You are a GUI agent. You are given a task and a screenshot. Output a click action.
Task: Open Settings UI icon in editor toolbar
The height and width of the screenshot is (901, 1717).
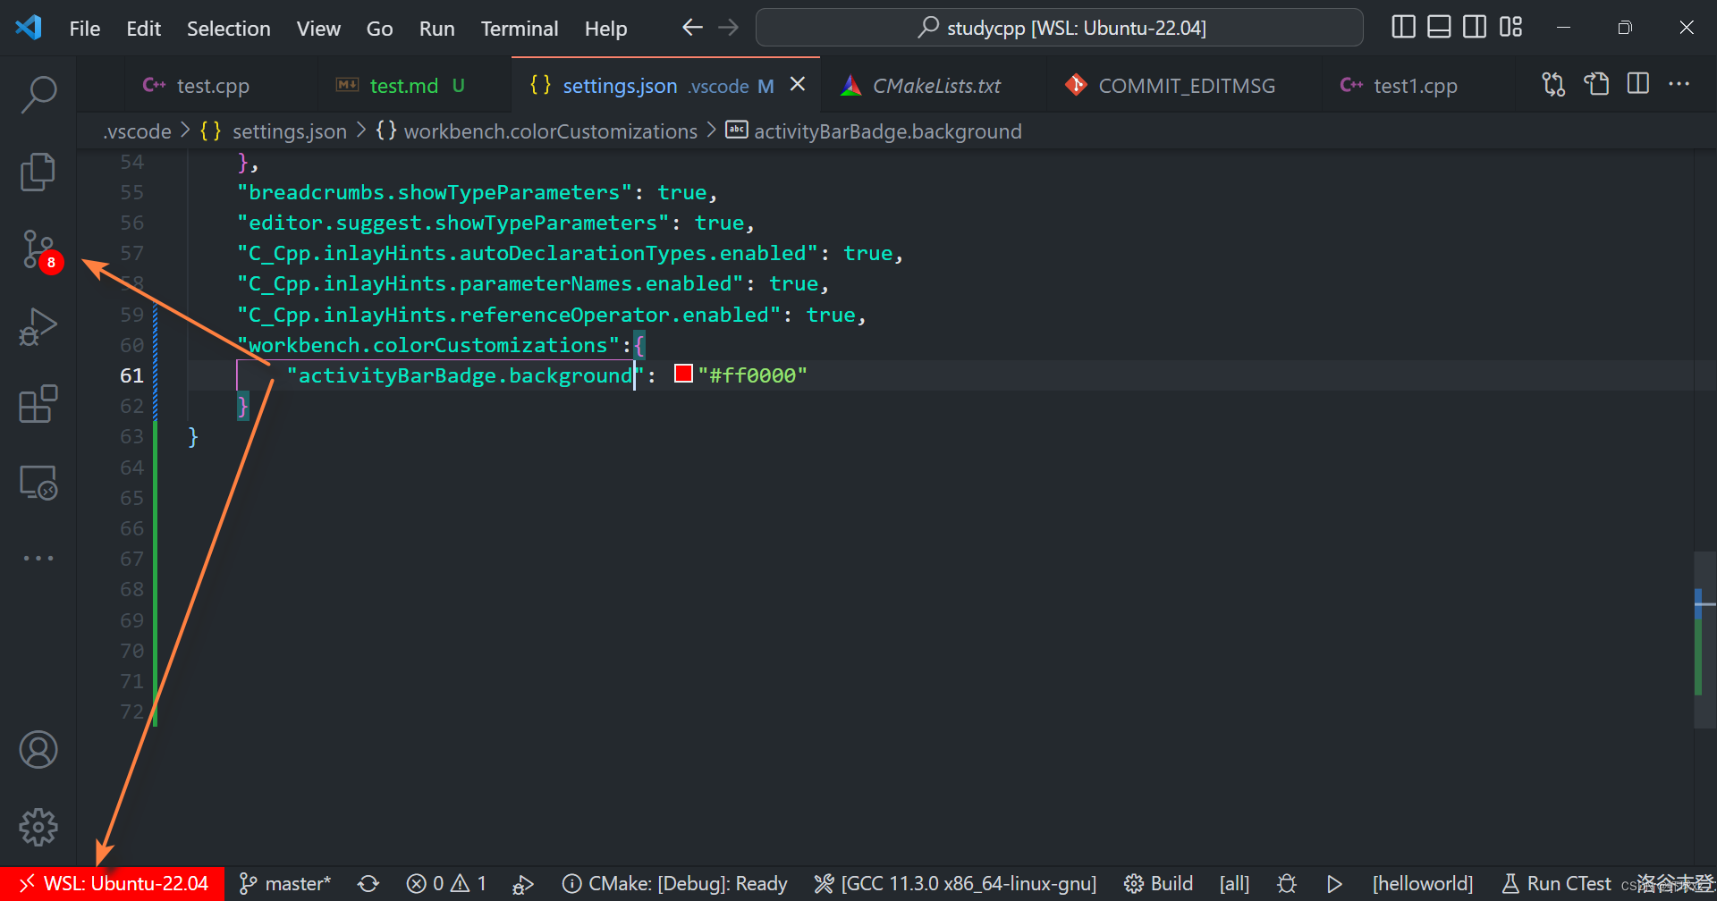click(1596, 84)
